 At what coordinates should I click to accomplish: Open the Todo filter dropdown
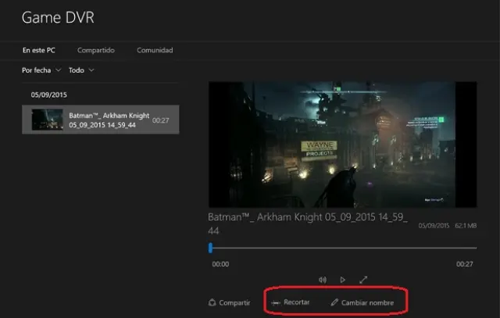(81, 70)
